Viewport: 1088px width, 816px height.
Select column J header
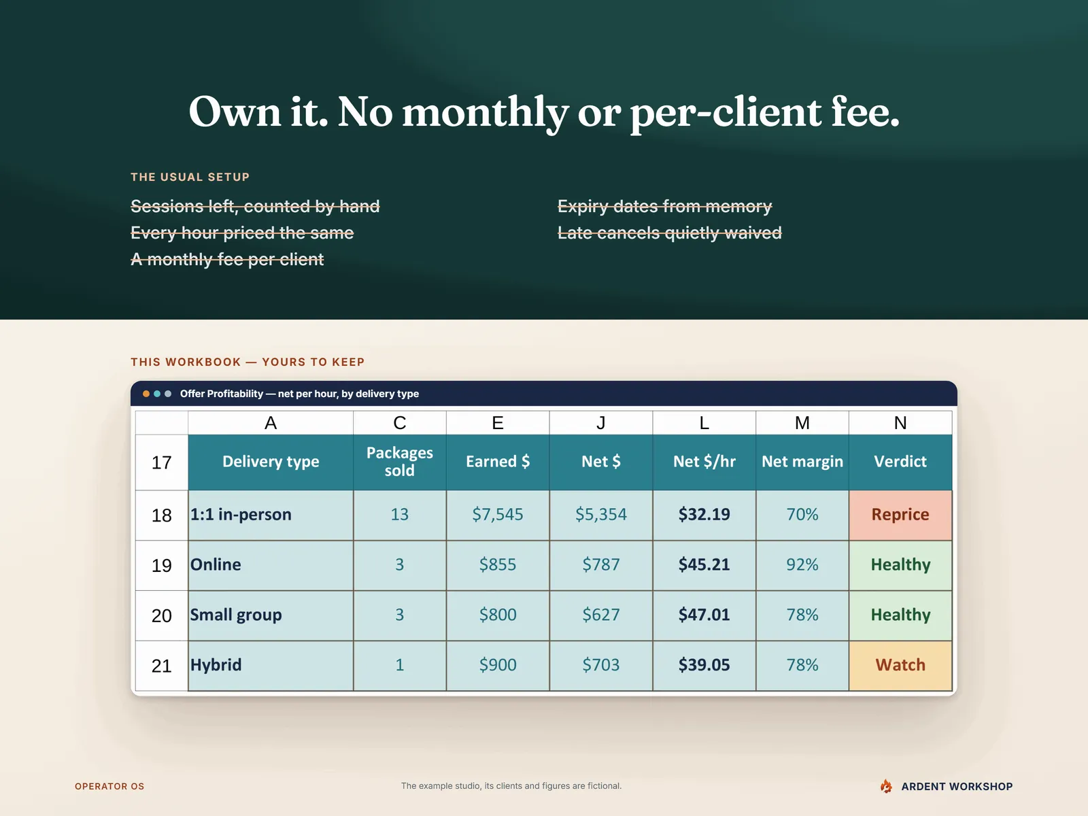(x=601, y=423)
